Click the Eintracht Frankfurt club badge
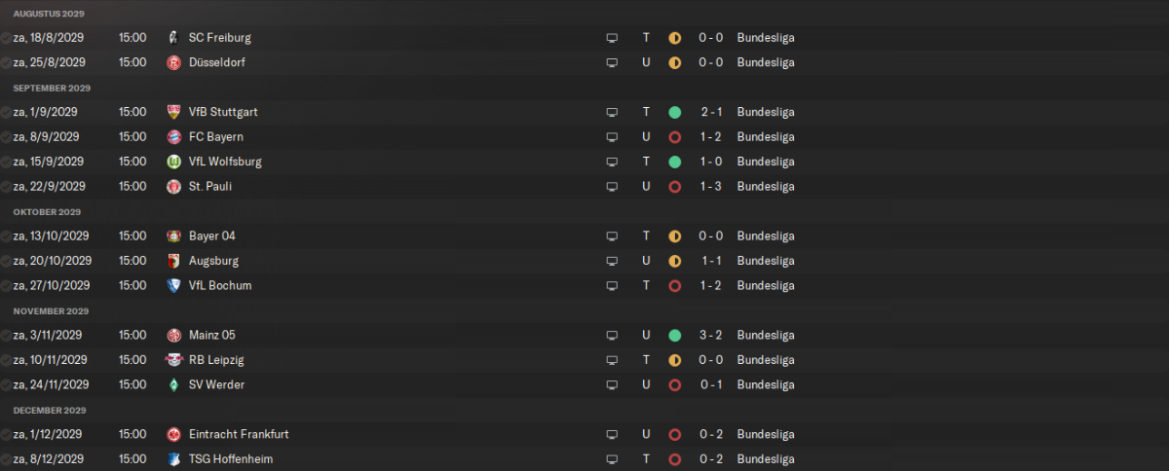This screenshot has height=471, width=1169. click(x=173, y=435)
